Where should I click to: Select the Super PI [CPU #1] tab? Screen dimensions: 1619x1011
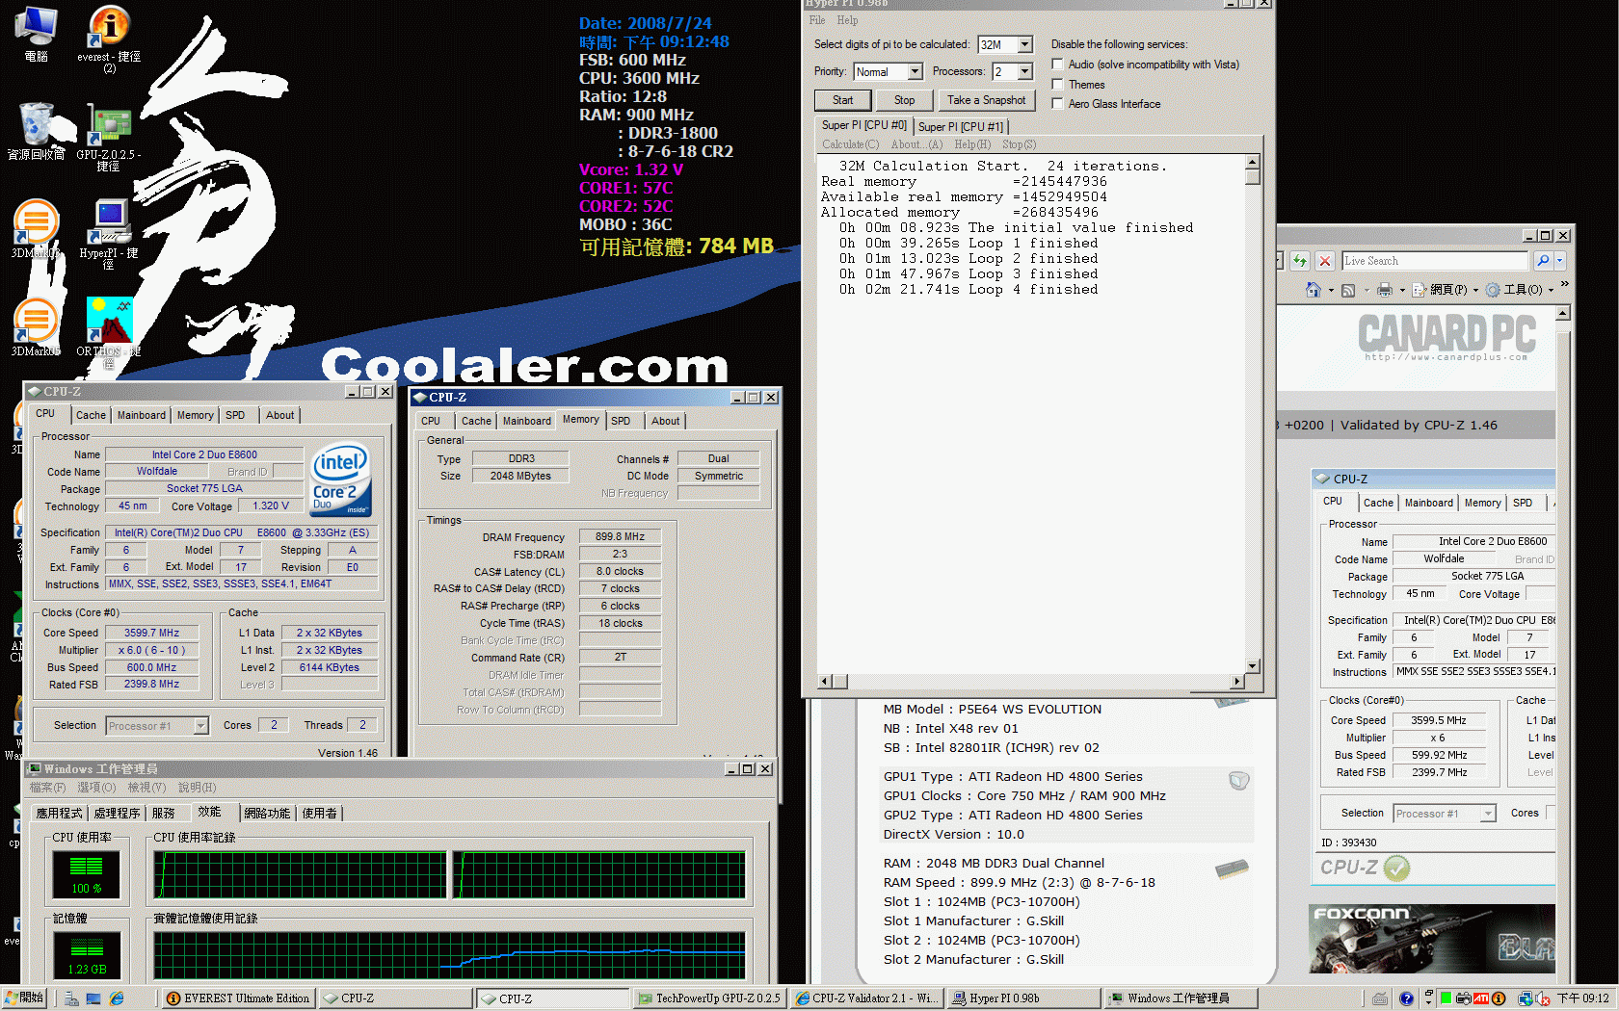click(x=960, y=126)
